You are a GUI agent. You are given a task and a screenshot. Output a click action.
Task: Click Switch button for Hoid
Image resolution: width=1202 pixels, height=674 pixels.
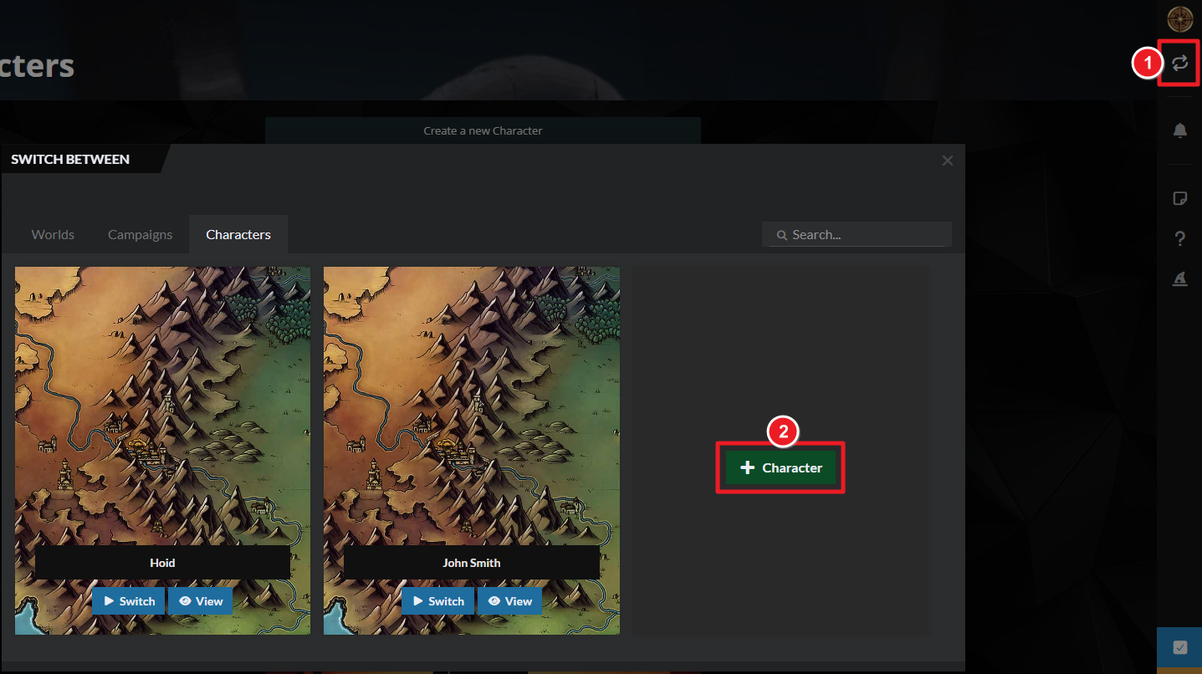point(129,600)
